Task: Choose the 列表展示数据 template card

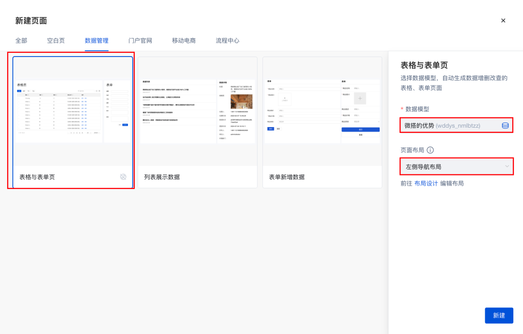Action: pos(198,122)
